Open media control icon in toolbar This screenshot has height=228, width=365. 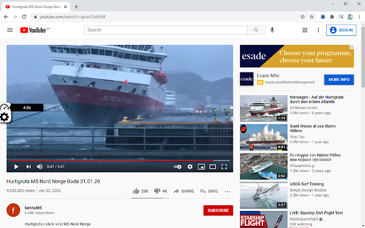pos(341,17)
